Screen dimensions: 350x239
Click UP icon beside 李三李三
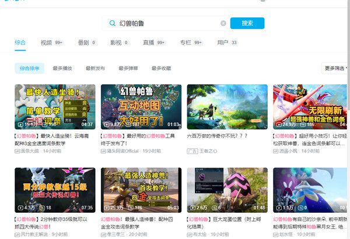[103, 234]
